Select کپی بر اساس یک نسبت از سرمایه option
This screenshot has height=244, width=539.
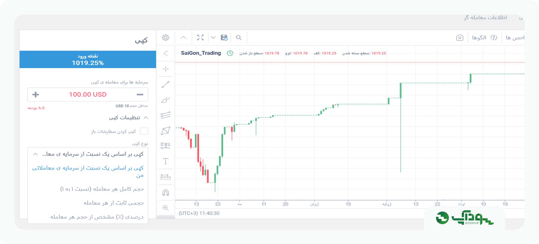click(x=88, y=171)
